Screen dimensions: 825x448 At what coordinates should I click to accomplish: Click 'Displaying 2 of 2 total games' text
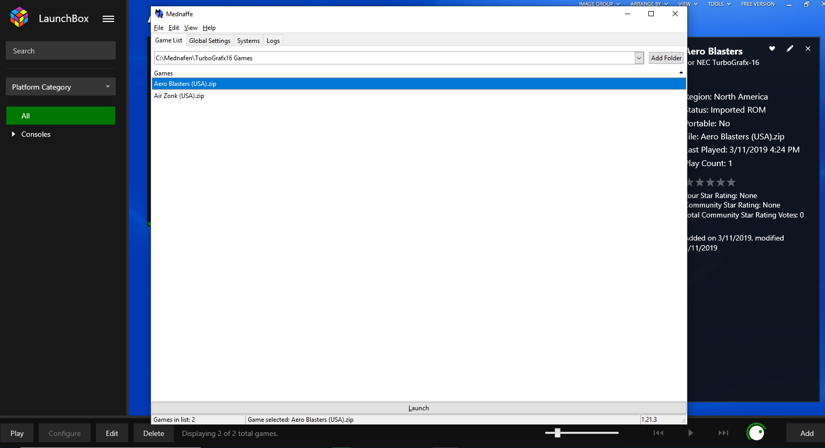point(230,433)
